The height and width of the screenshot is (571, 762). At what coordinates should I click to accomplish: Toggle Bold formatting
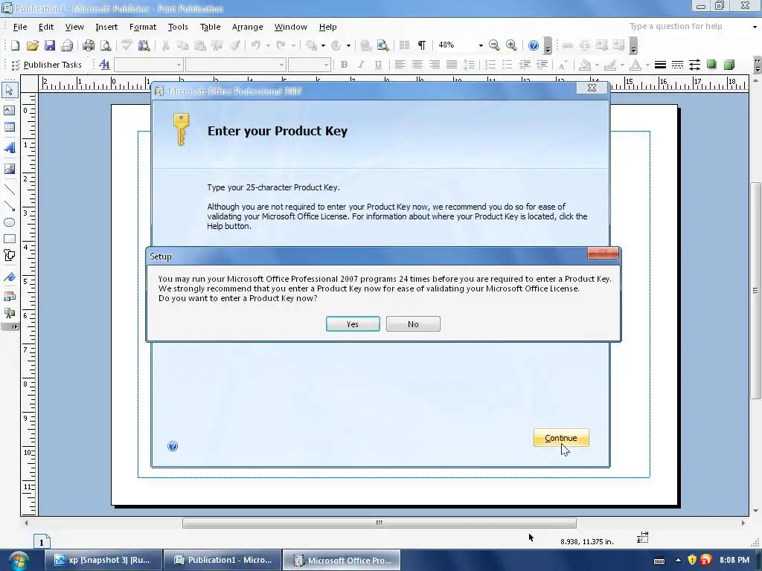coord(344,65)
